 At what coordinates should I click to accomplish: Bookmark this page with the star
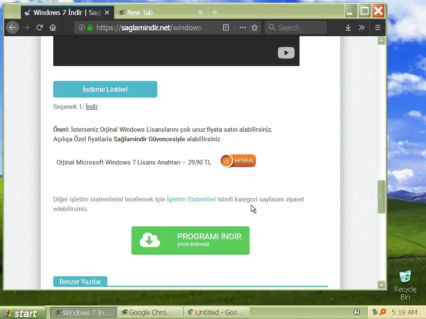point(255,27)
